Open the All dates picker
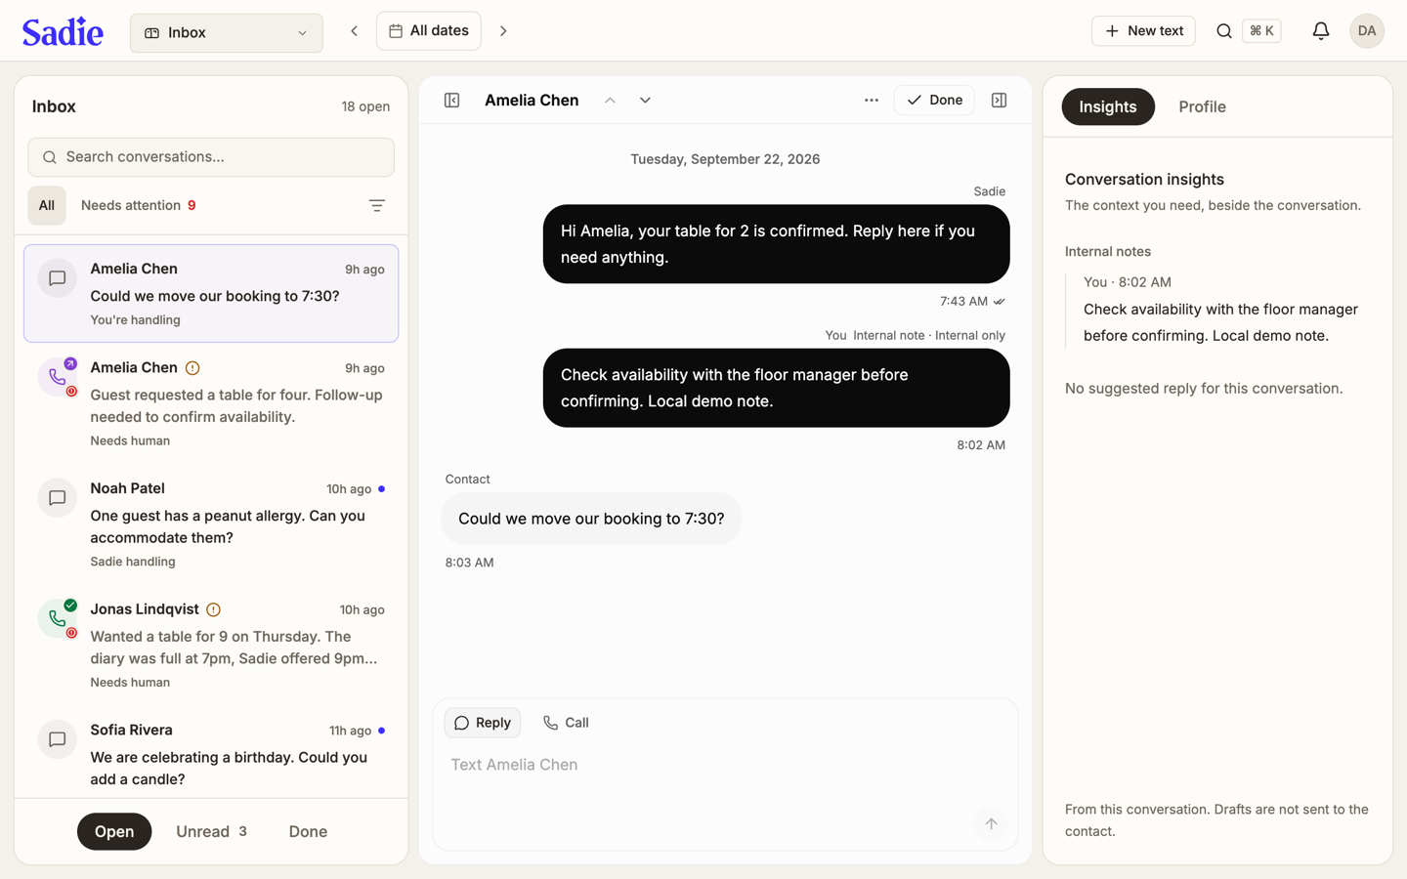Image resolution: width=1407 pixels, height=879 pixels. [x=429, y=31]
